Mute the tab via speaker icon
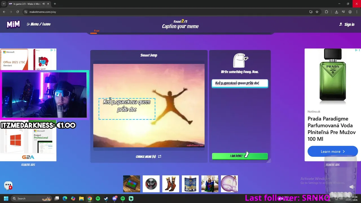 click(43, 4)
